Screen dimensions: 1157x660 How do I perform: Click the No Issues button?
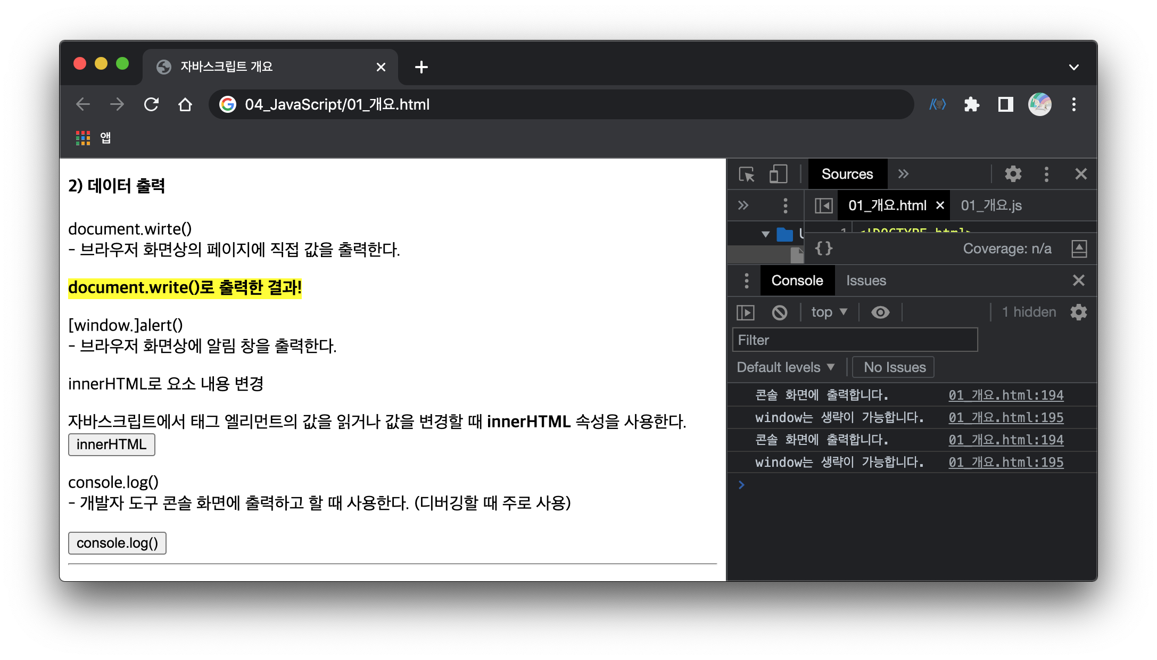tap(894, 367)
